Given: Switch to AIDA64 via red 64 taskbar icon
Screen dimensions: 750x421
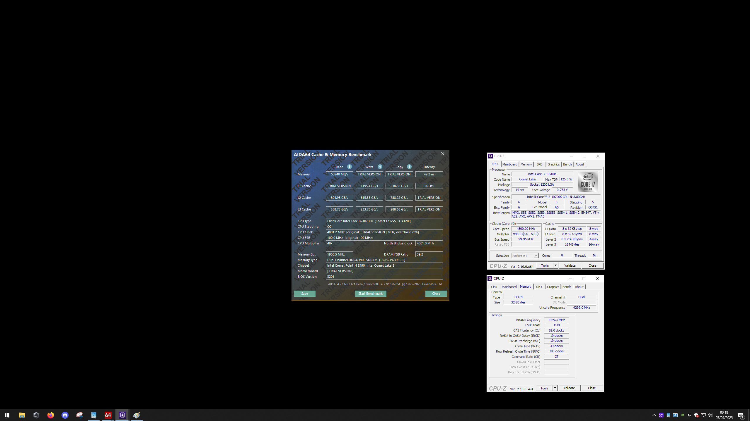Looking at the screenshot, I should tap(108, 415).
